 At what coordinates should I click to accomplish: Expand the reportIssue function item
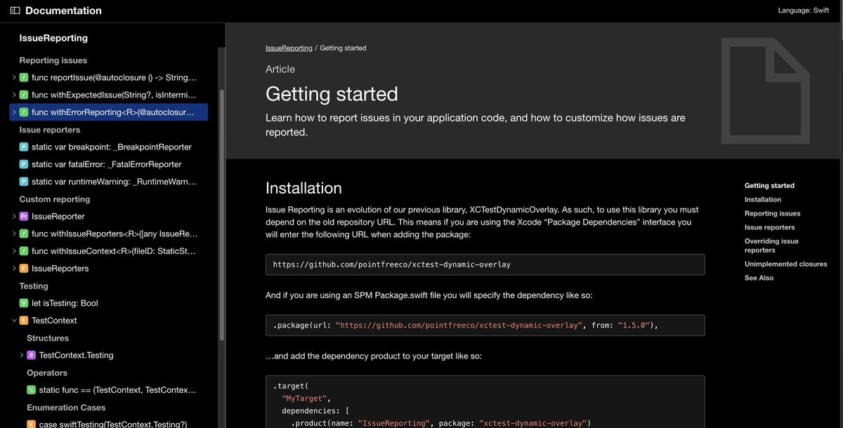[x=14, y=77]
